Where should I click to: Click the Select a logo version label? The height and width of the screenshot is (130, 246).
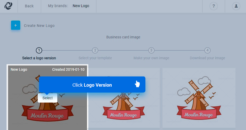coord(39,58)
